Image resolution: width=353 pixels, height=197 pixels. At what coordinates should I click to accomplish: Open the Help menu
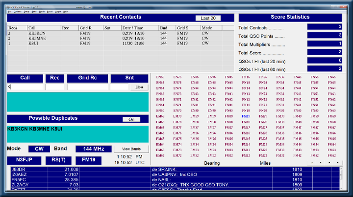pos(65,12)
